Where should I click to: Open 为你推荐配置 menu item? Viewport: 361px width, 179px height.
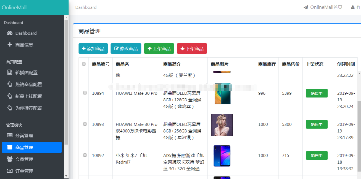(x=32, y=108)
